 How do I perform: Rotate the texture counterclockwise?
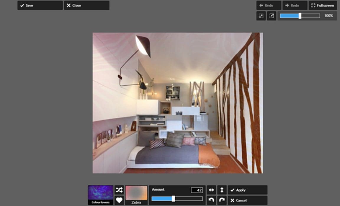pyautogui.click(x=212, y=200)
